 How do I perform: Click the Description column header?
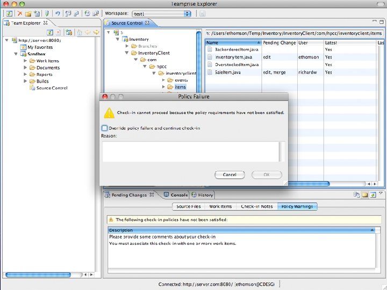pyautogui.click(x=242, y=230)
